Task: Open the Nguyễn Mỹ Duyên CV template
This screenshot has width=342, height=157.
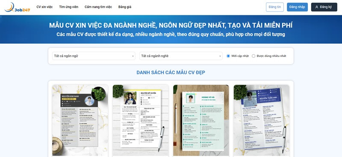Action: pos(141,120)
